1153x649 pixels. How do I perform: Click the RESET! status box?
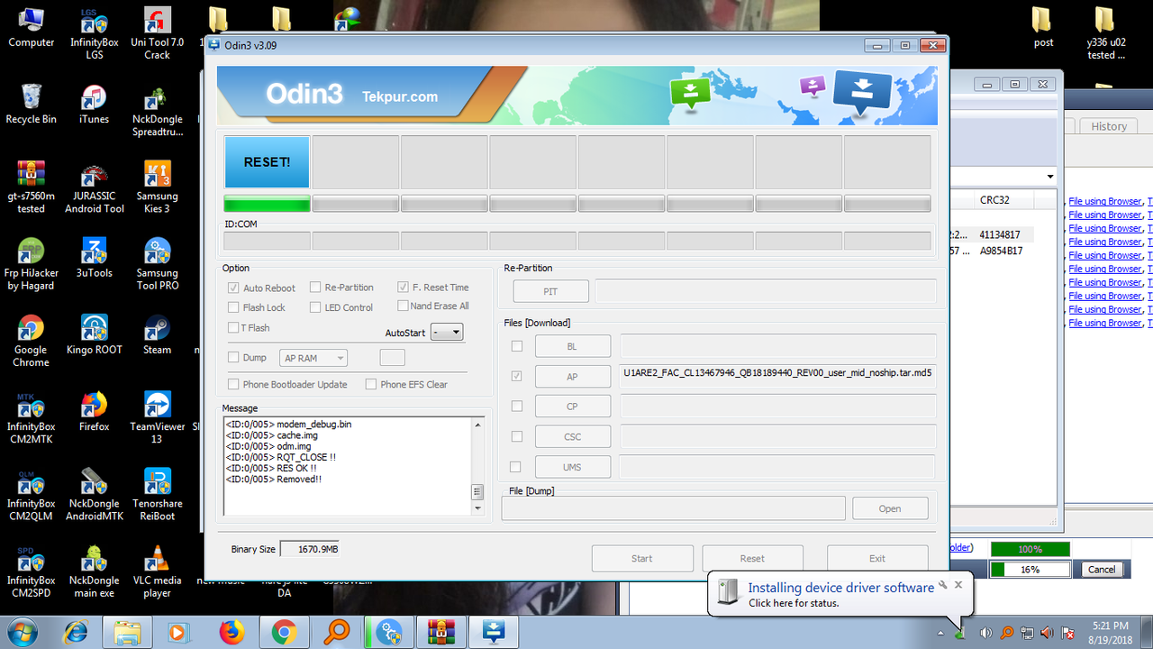click(x=267, y=162)
